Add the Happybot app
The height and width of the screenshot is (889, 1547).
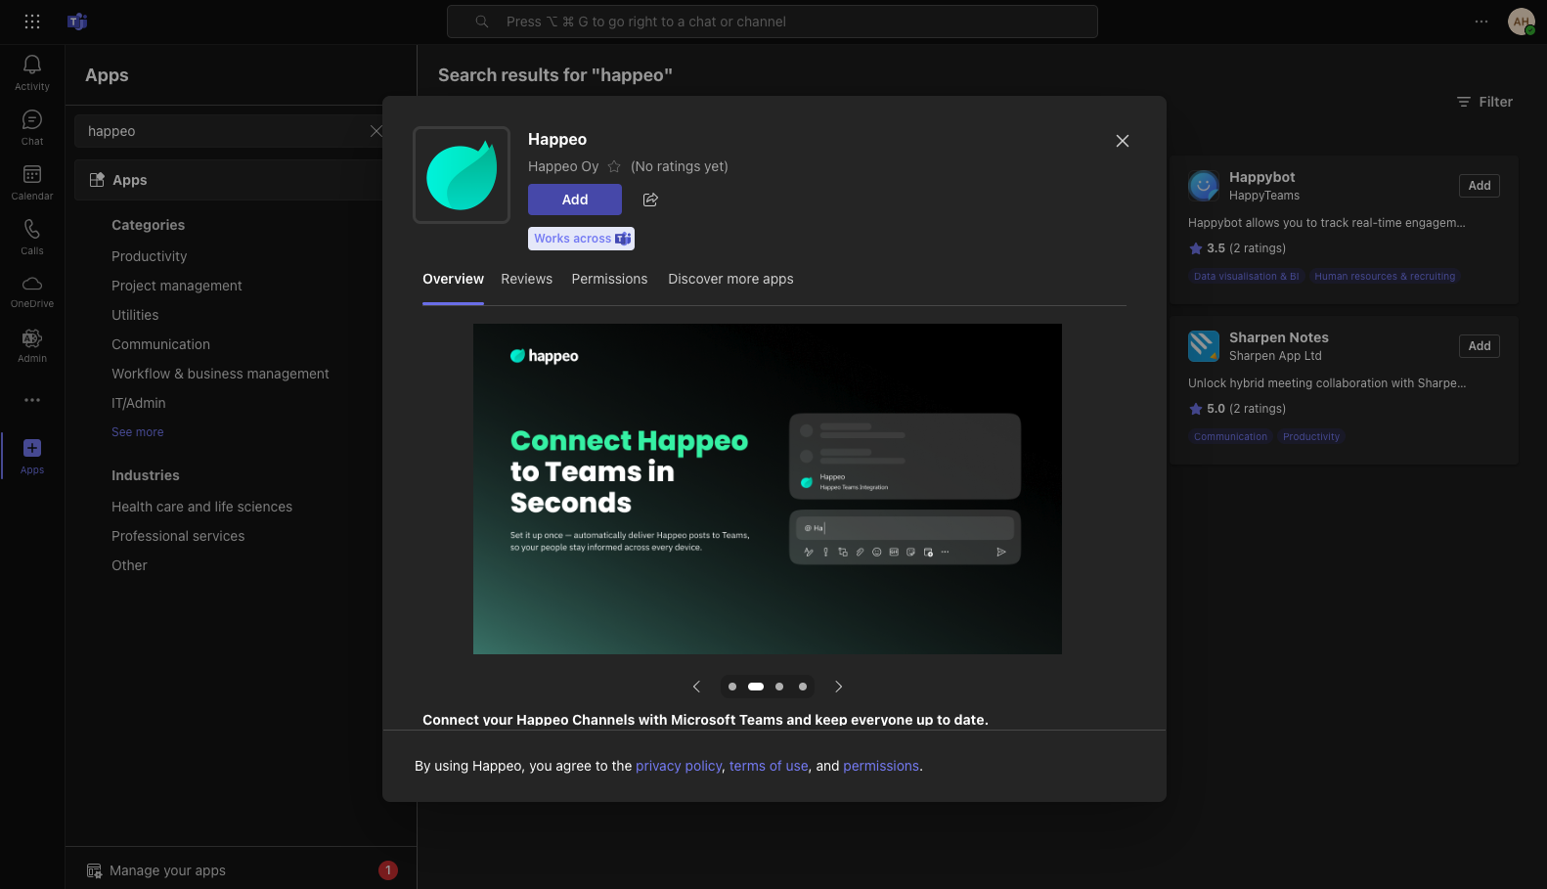(x=1480, y=186)
